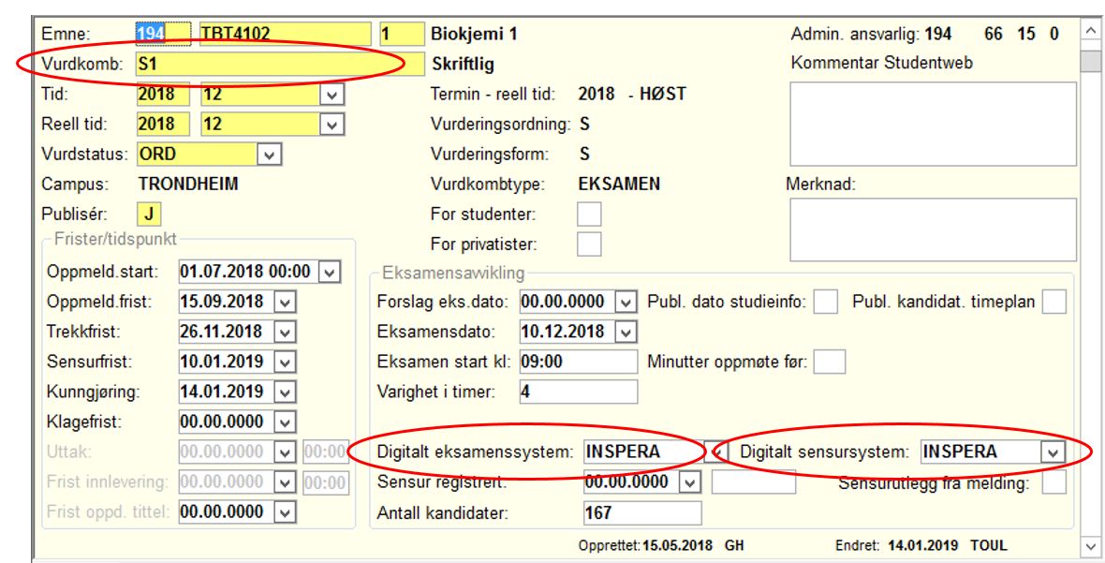Tick the For privatister checkbox
The height and width of the screenshot is (563, 1105).
[x=589, y=244]
